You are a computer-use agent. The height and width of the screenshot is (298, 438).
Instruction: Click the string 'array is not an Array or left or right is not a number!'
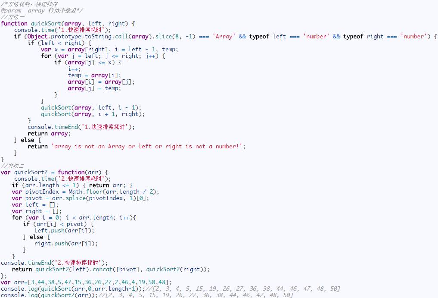pyautogui.click(x=147, y=146)
